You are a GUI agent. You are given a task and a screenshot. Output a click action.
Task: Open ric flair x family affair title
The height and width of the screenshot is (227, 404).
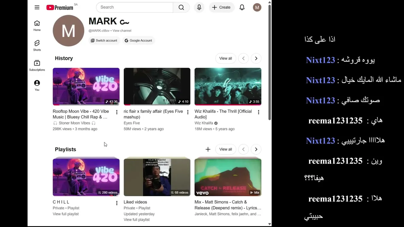[153, 114]
